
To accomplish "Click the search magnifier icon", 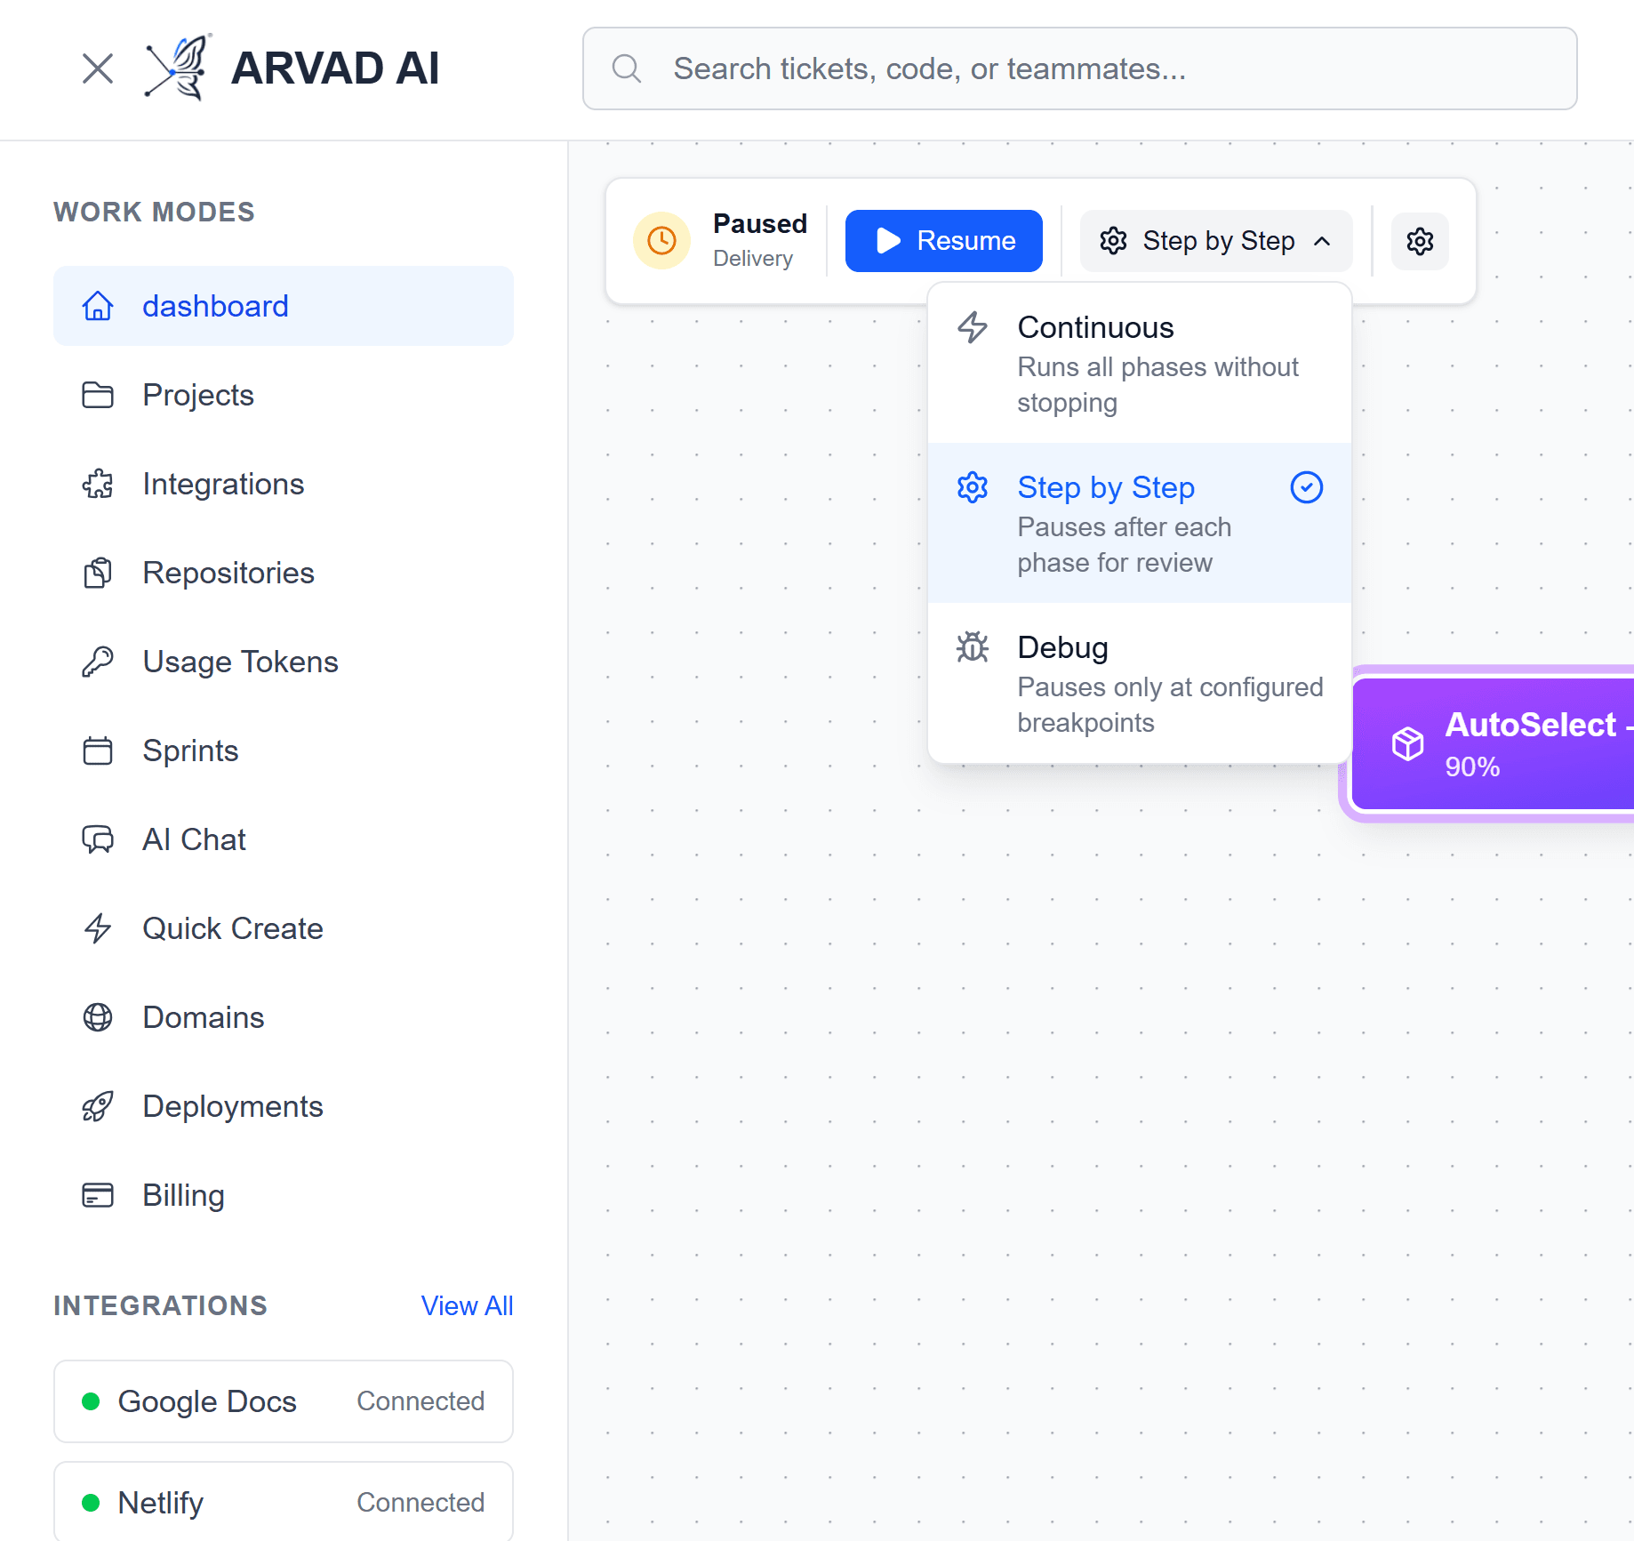I will pos(627,68).
